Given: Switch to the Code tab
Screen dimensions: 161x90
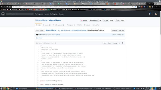Looking at the screenshot, I should tap(38, 25).
